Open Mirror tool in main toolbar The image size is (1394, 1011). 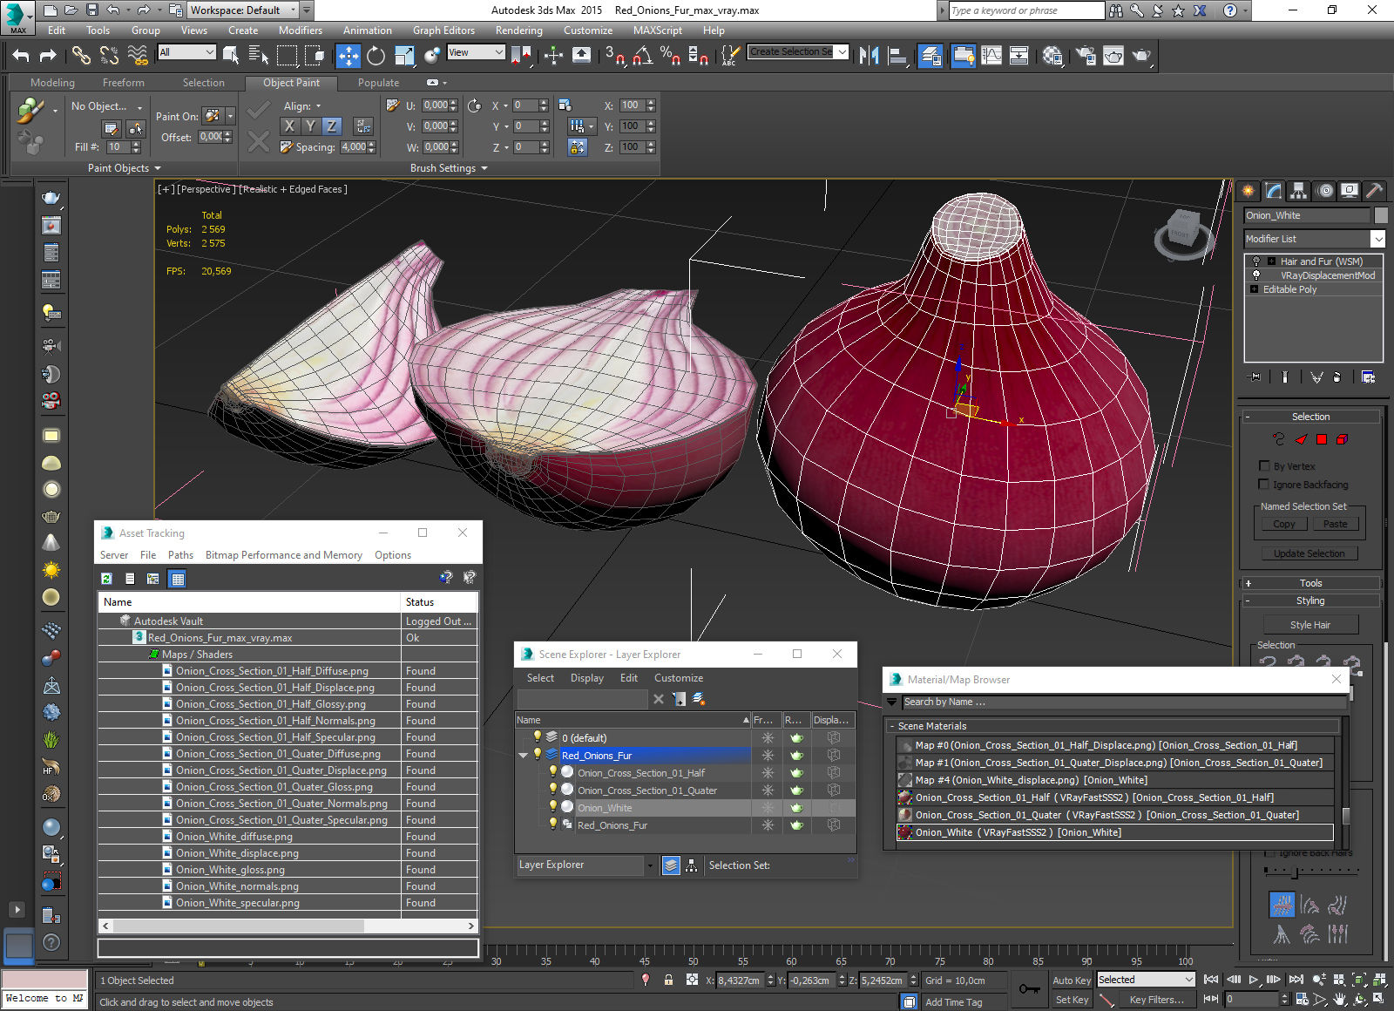click(869, 56)
